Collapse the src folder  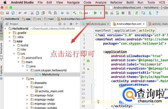[x=14, y=54]
